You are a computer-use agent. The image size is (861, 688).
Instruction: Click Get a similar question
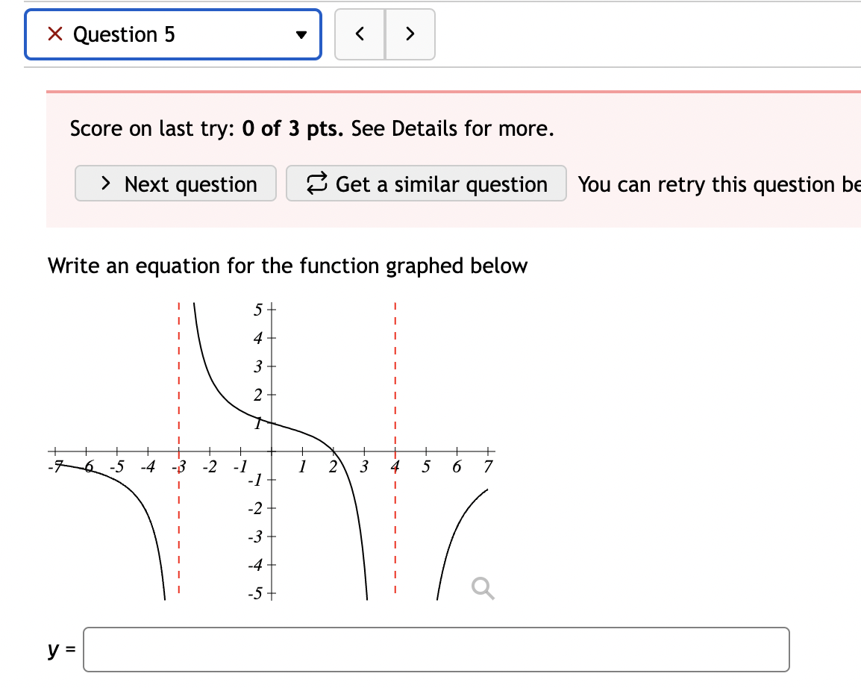(426, 184)
